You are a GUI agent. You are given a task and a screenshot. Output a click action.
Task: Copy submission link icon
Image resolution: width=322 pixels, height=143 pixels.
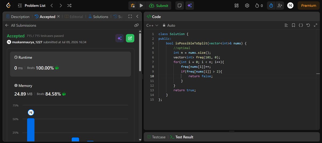click(136, 25)
